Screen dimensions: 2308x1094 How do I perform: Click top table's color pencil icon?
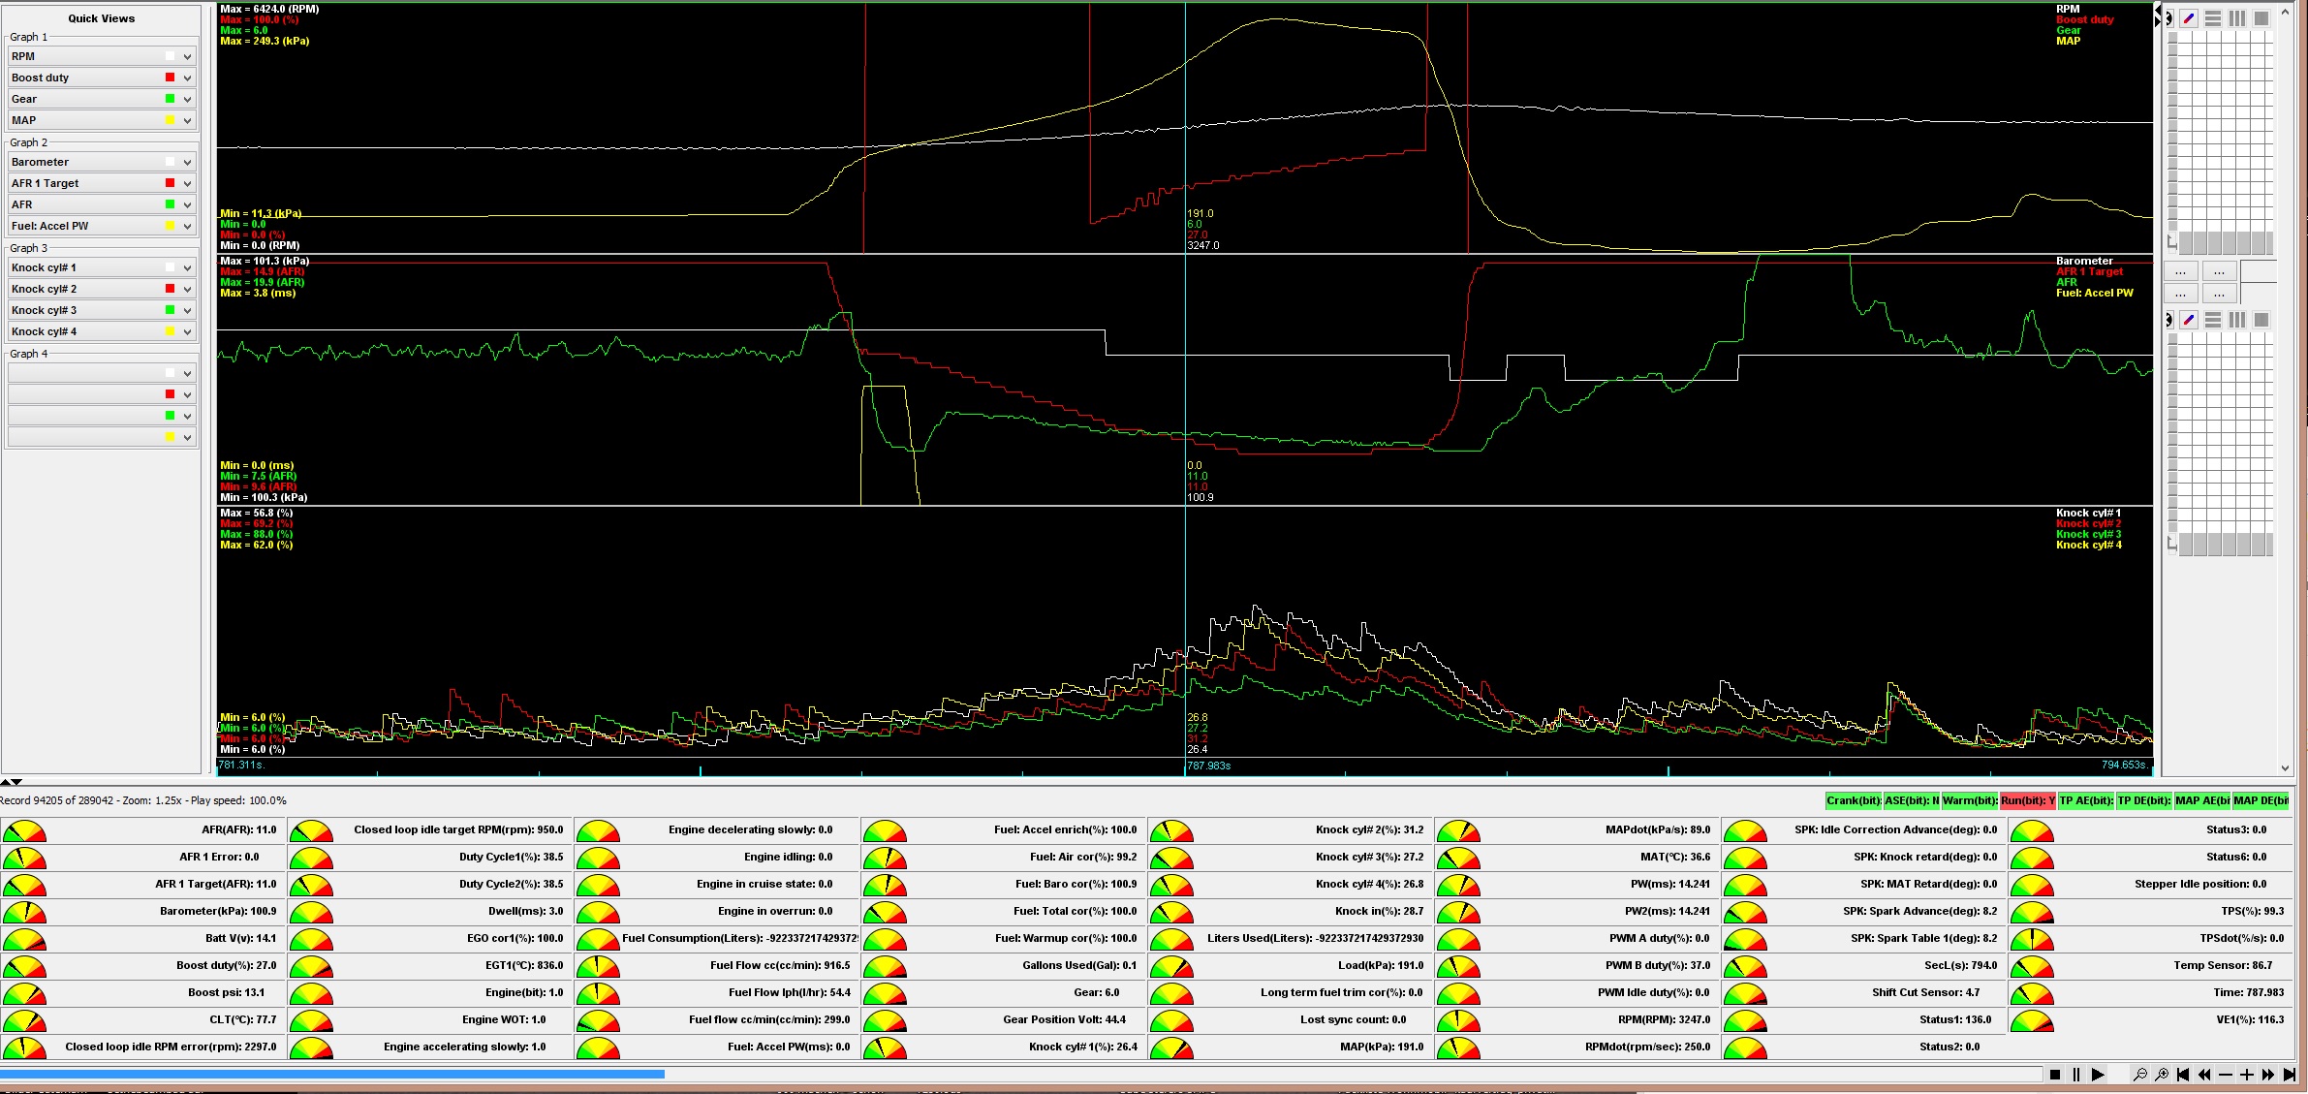coord(2189,18)
